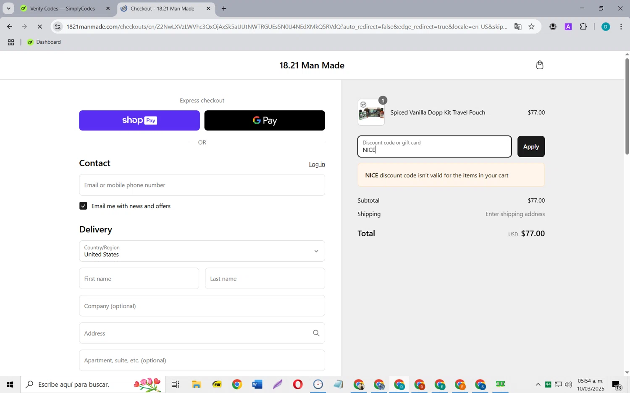Open Windows Start menu
The image size is (630, 393).
pos(10,384)
